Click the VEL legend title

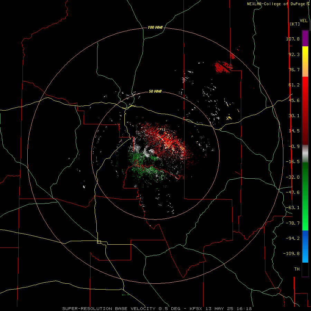point(304,21)
